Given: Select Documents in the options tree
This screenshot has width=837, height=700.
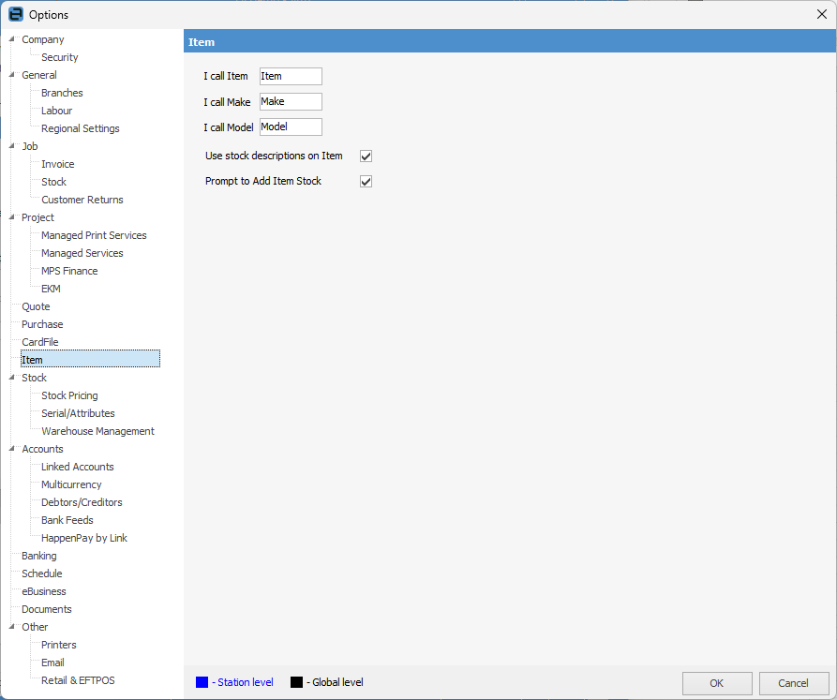Looking at the screenshot, I should (x=47, y=609).
